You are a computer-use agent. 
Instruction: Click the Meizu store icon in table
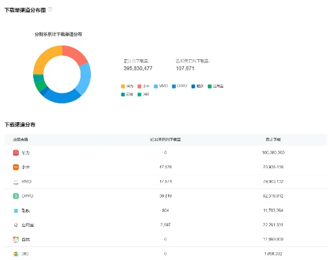click(x=16, y=211)
